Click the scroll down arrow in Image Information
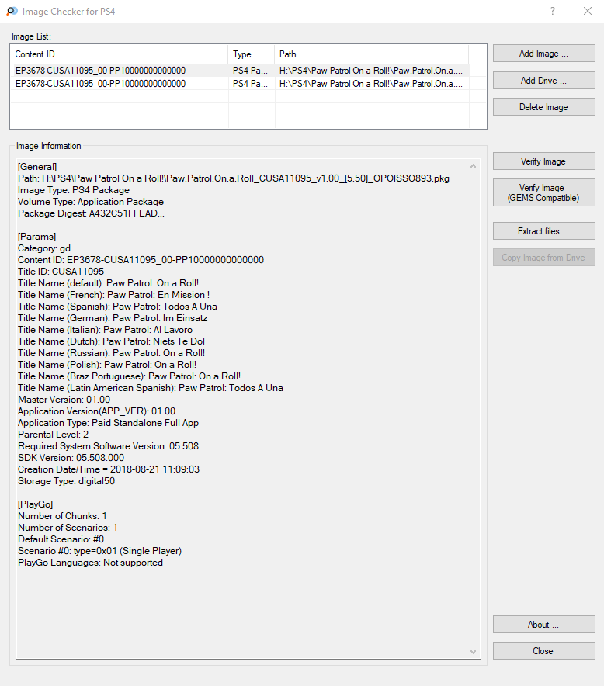 pyautogui.click(x=473, y=651)
